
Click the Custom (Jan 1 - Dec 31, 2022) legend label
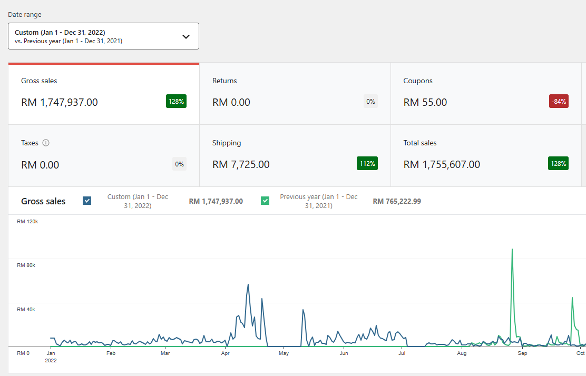138,201
